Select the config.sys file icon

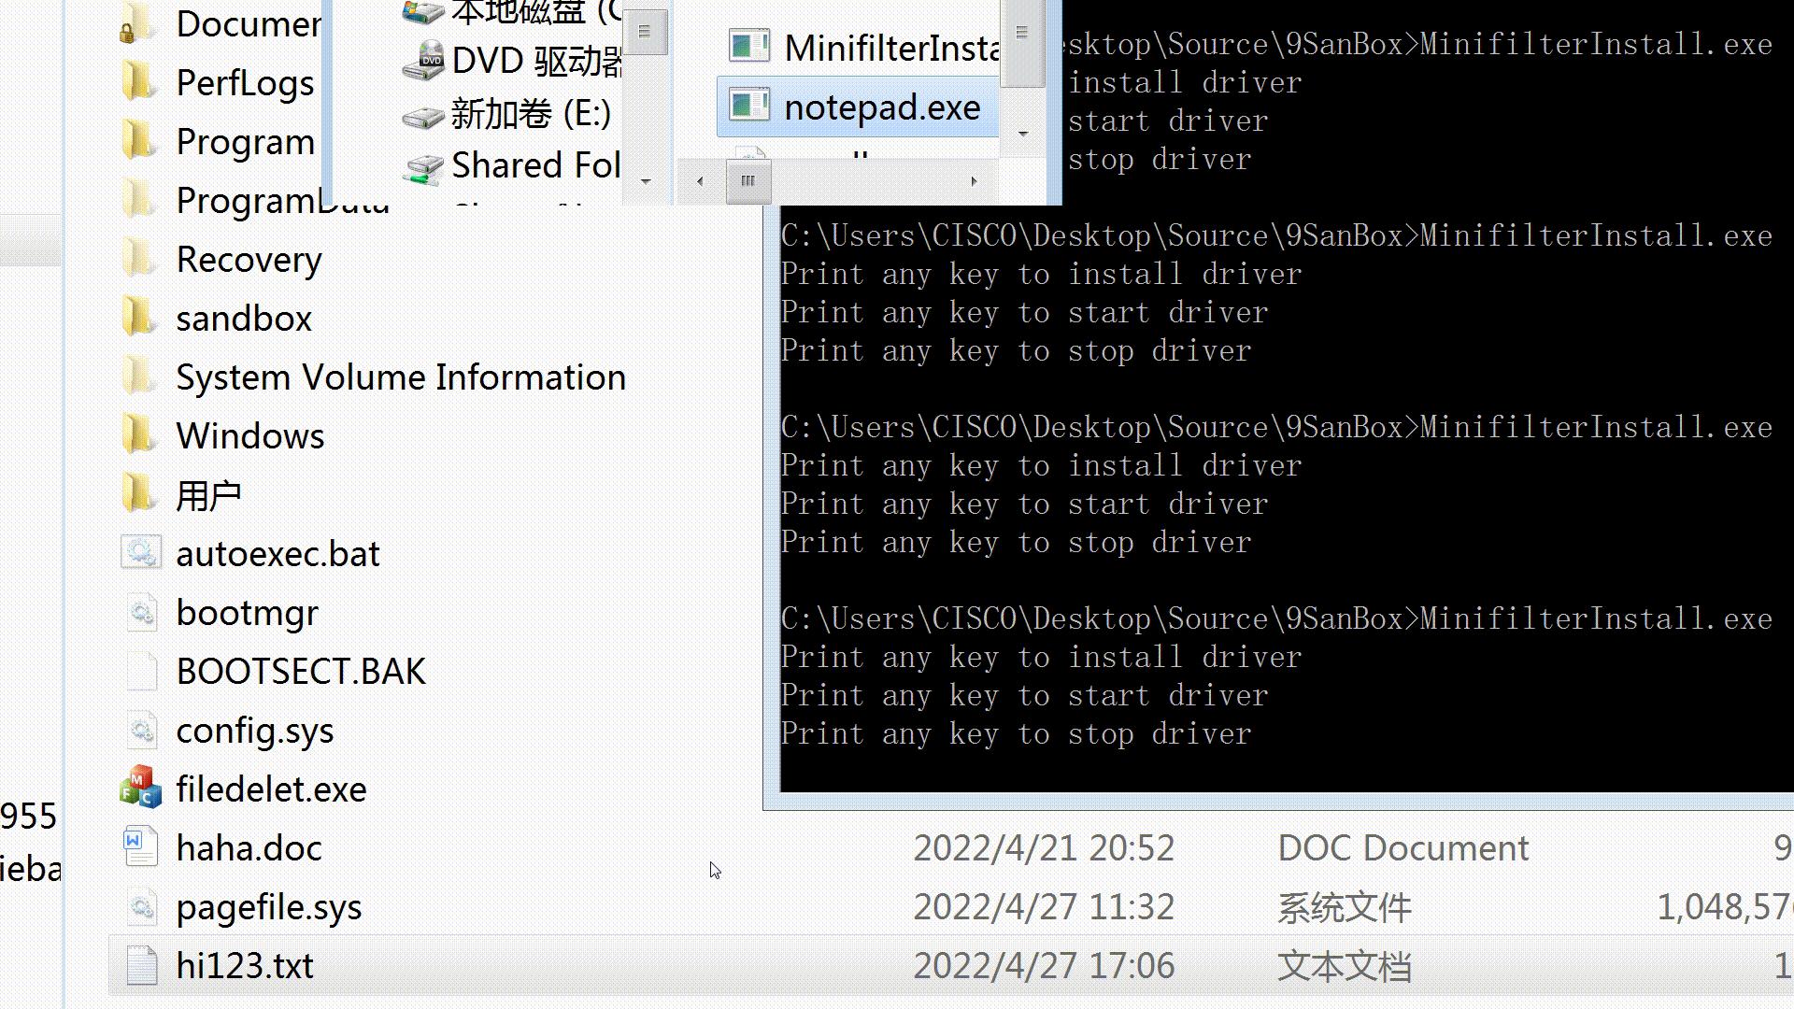(x=141, y=730)
